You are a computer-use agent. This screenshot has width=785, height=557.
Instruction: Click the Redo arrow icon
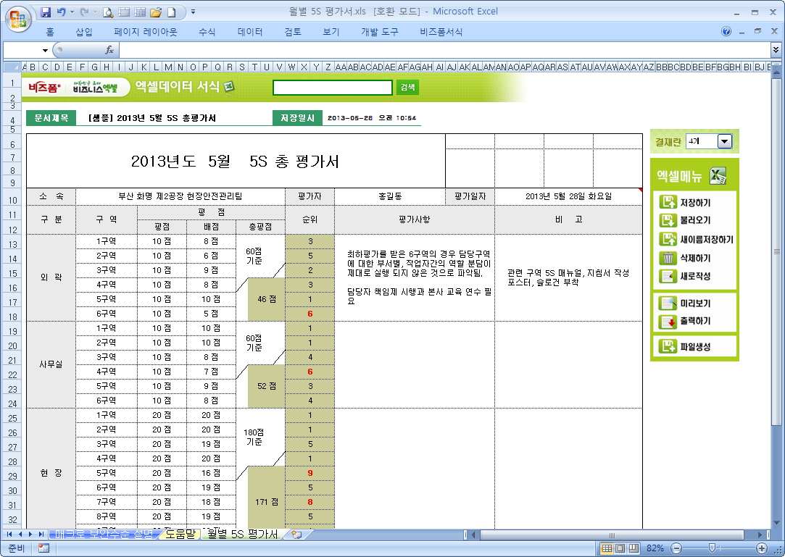coord(84,12)
